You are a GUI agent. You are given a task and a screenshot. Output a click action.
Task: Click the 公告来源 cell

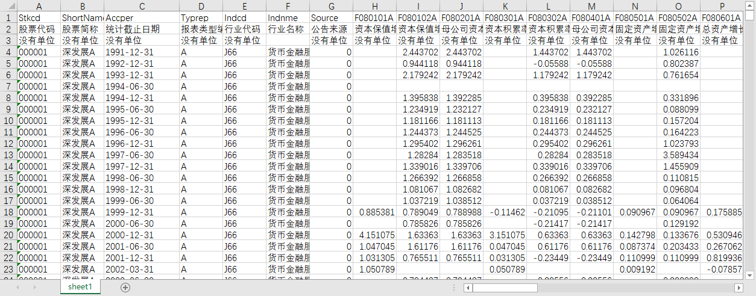[331, 29]
